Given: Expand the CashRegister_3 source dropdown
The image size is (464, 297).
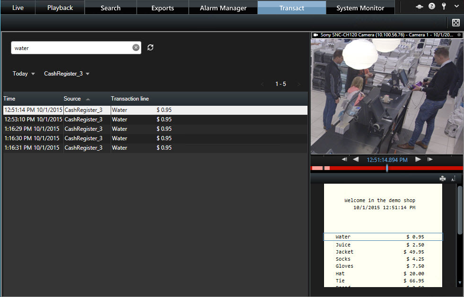Looking at the screenshot, I should 67,74.
